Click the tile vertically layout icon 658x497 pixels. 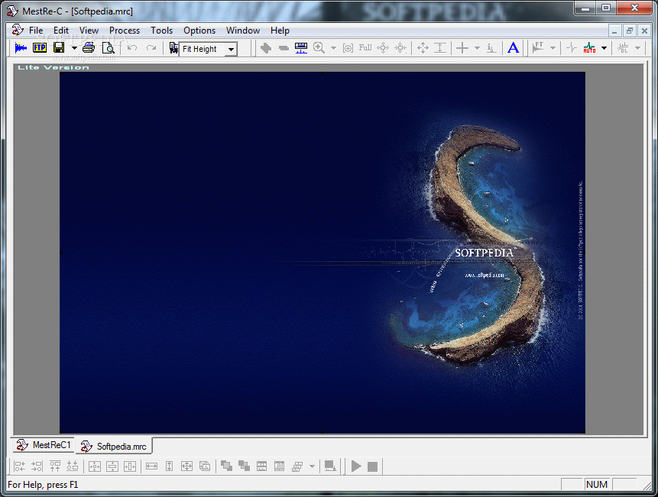pyautogui.click(x=279, y=466)
